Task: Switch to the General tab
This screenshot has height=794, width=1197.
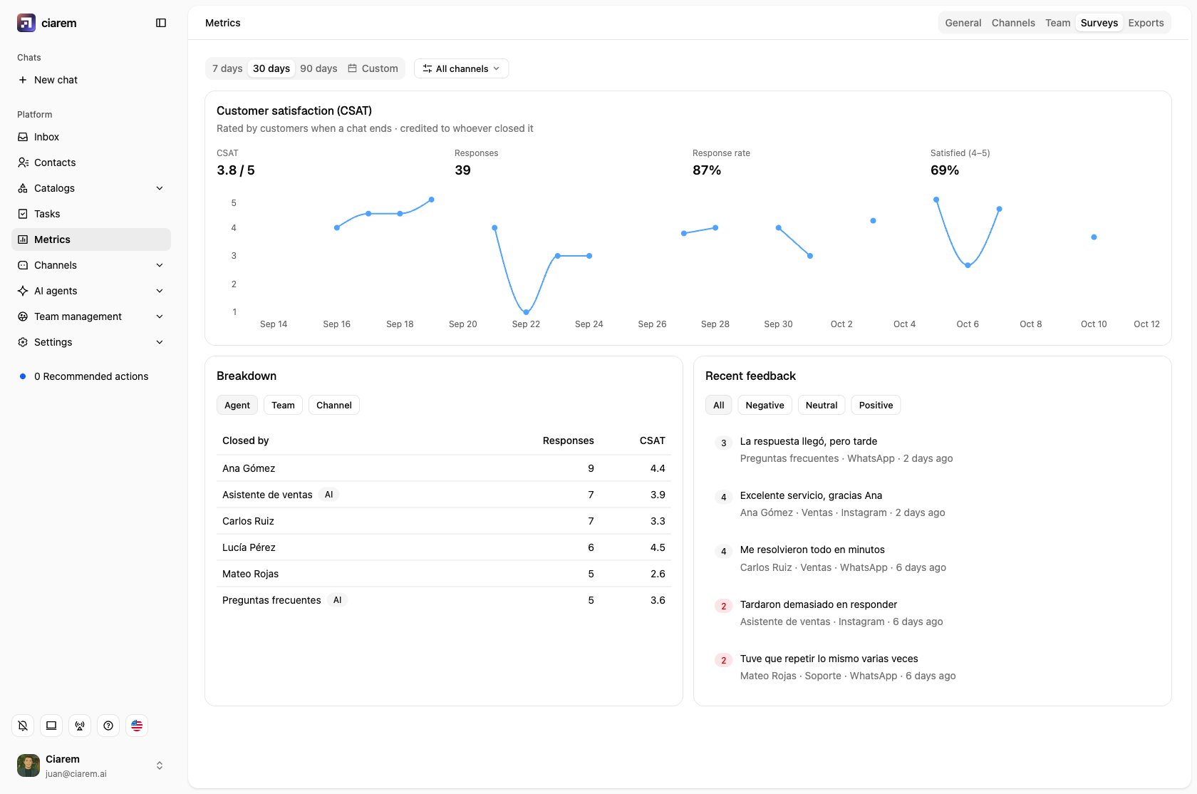Action: (963, 23)
